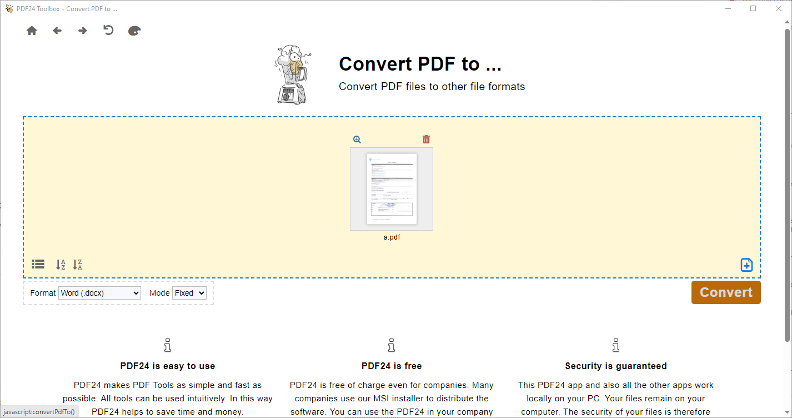Screen dimensions: 792x418
Task: Zoom into a.pdf with magnifier icon
Action: pyautogui.click(x=357, y=140)
